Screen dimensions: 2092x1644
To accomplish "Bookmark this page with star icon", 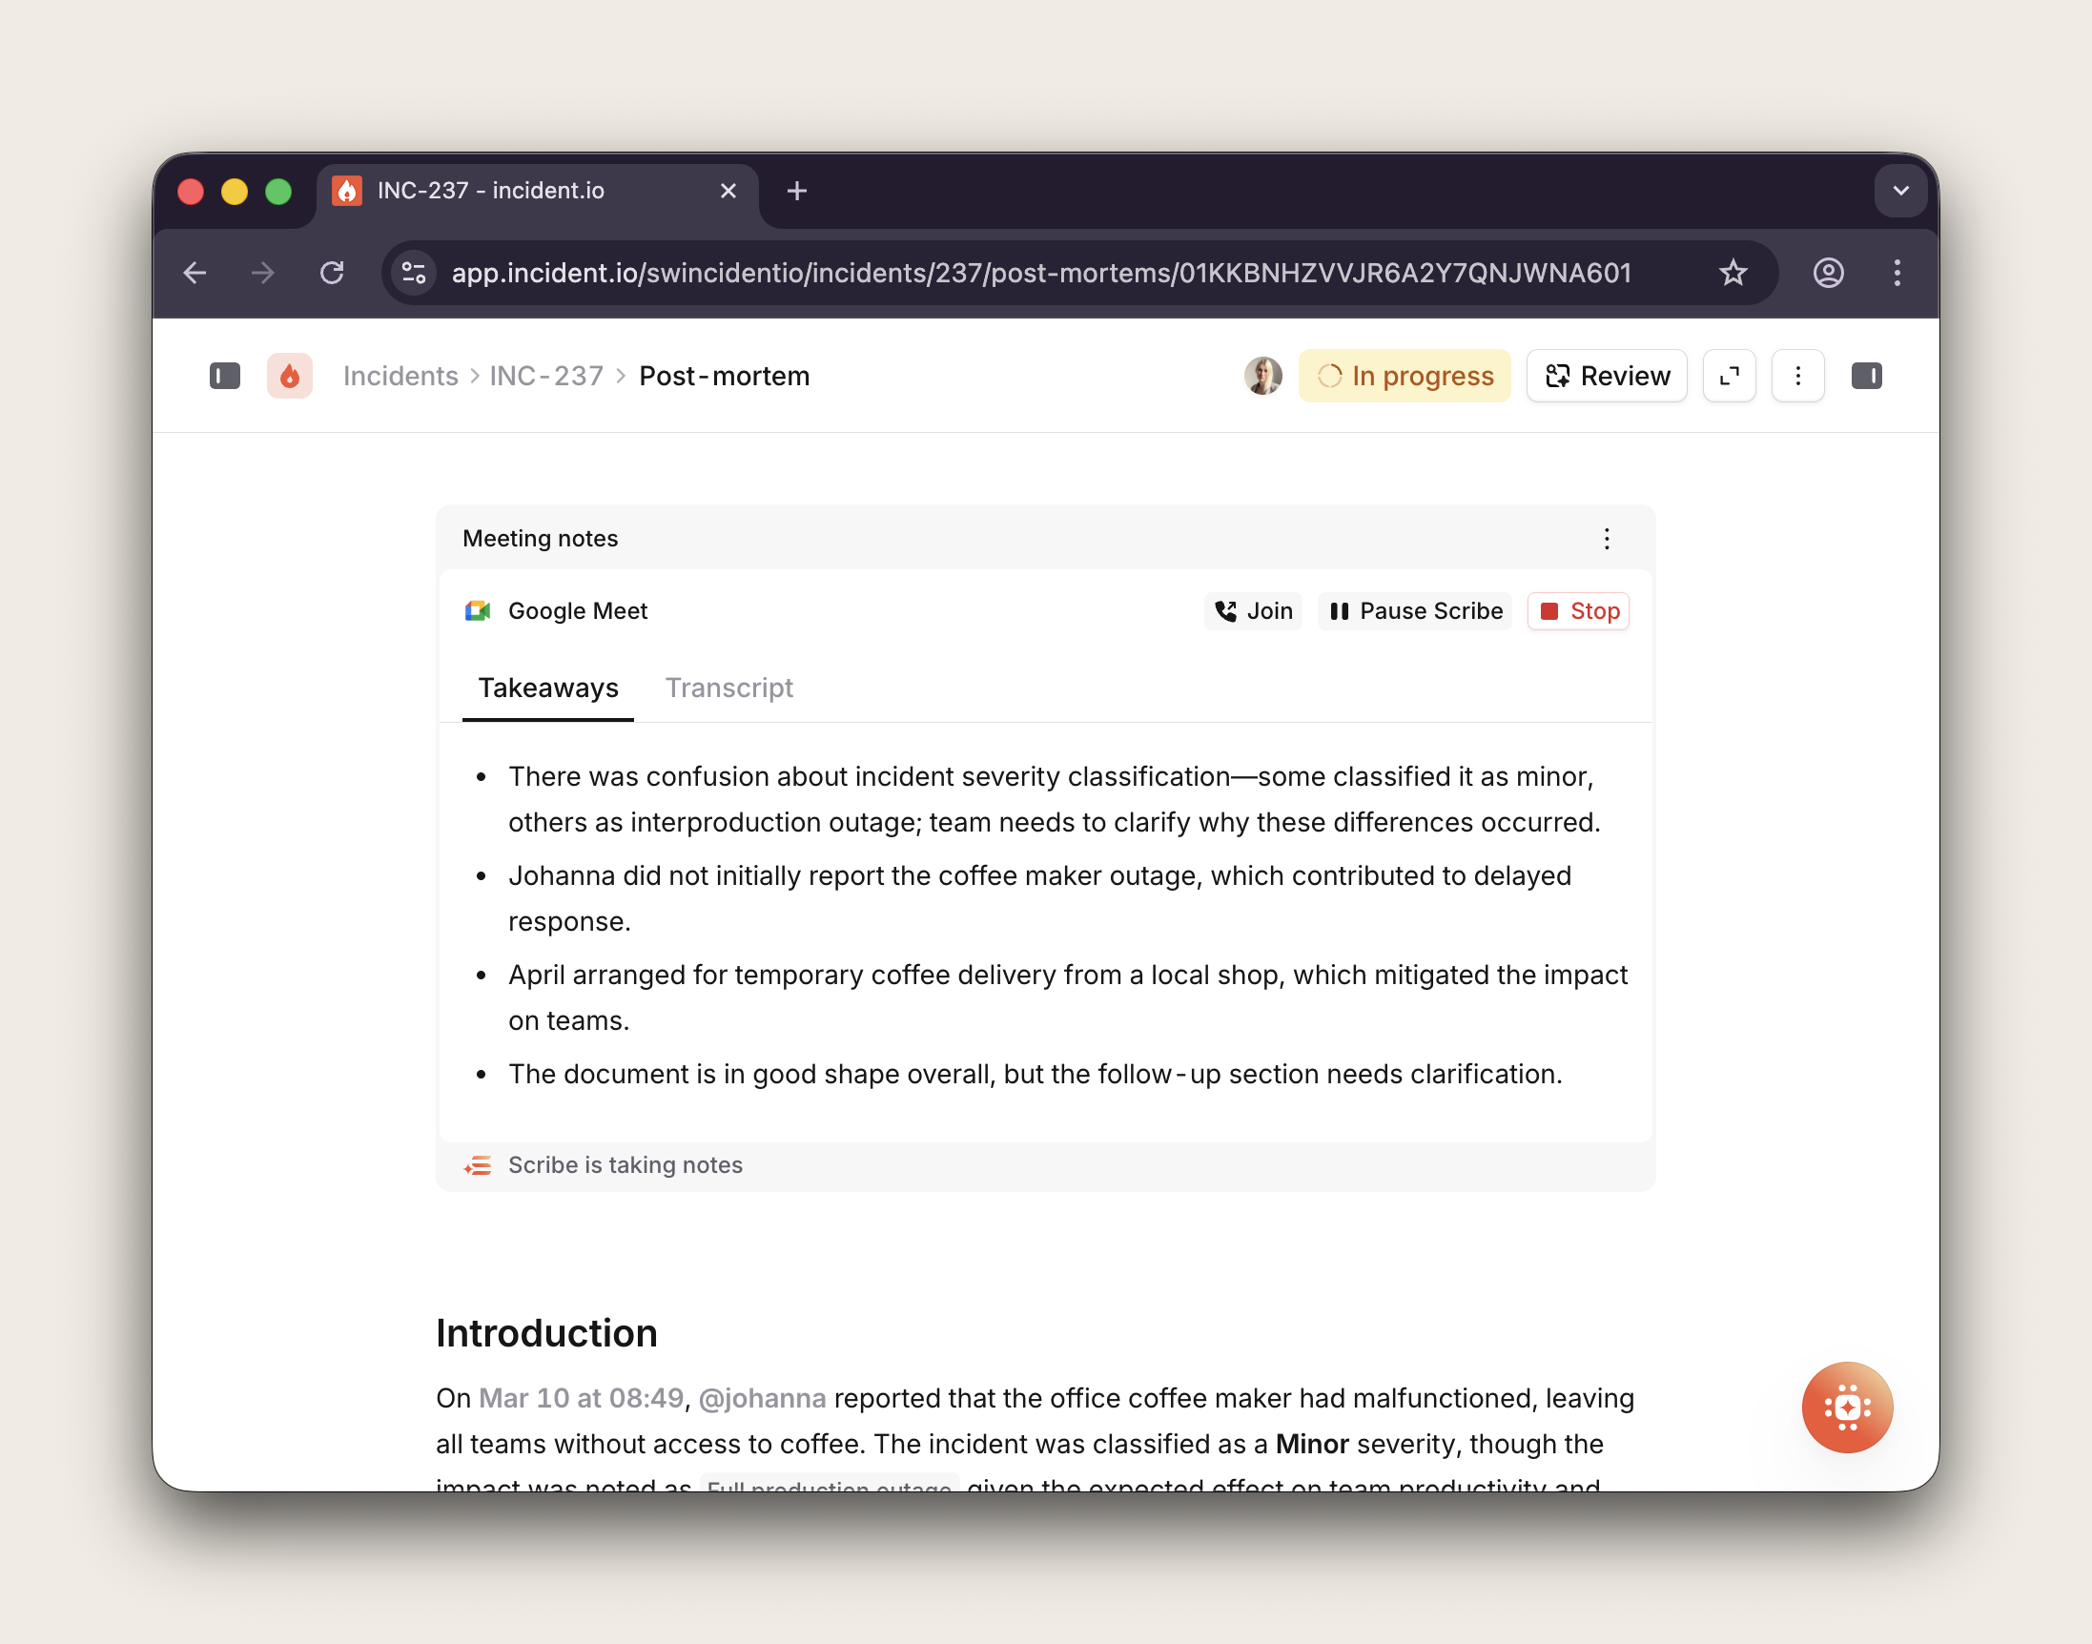I will pos(1733,274).
